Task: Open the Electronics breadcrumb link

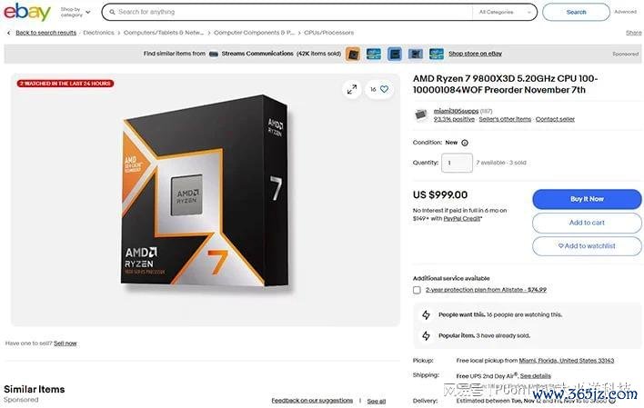Action: (x=98, y=33)
